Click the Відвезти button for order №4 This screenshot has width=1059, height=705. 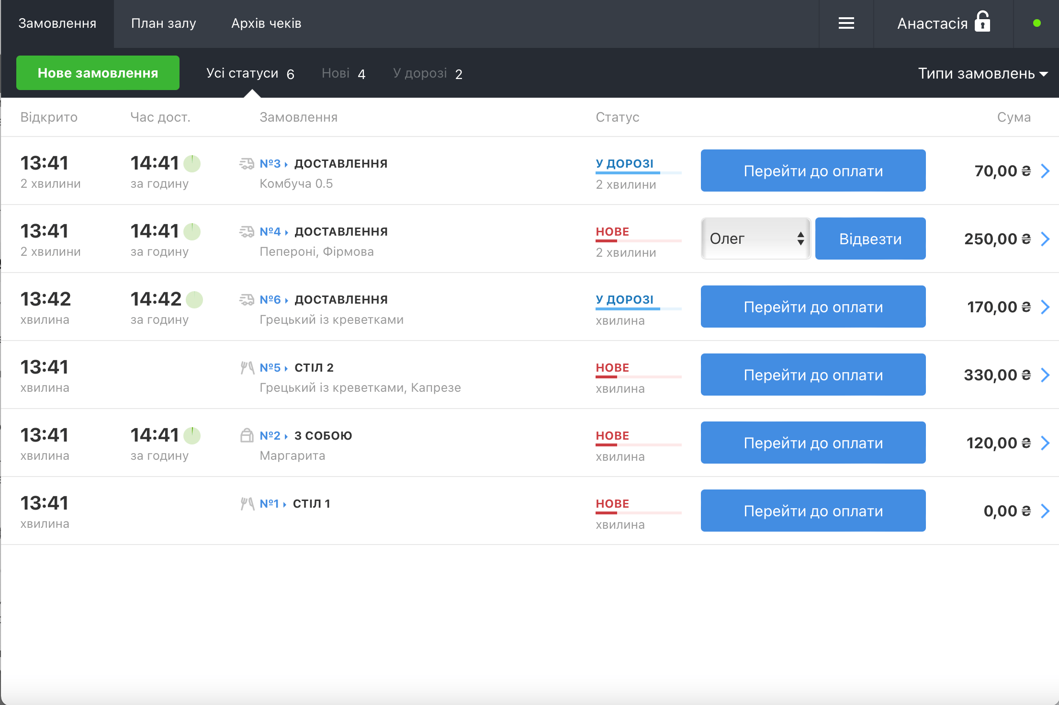(x=870, y=239)
